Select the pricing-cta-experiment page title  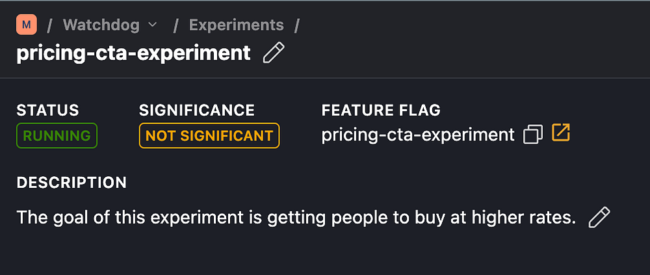[133, 53]
